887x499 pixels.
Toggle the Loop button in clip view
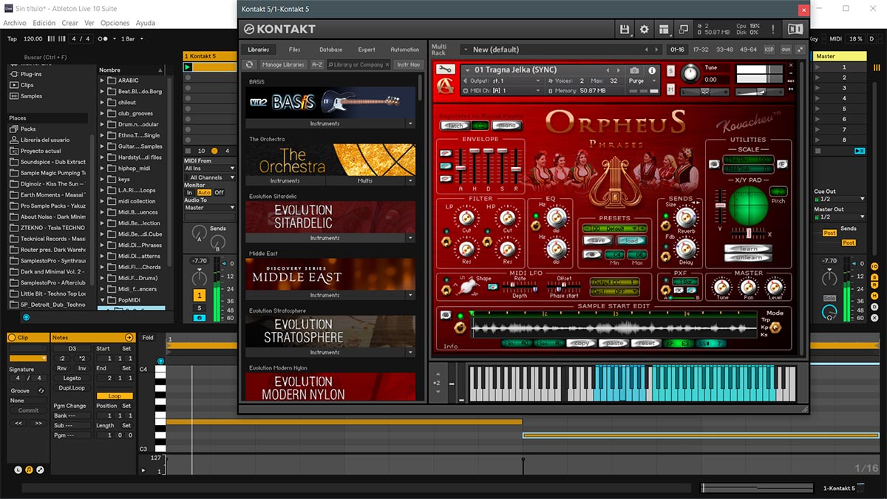115,396
